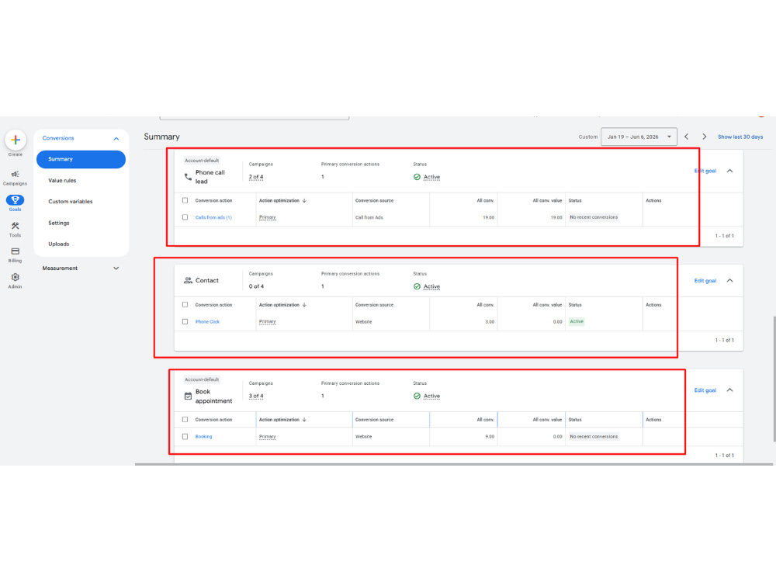This screenshot has height=582, width=776.
Task: Collapse the Phone call lead goal
Action: pos(730,171)
